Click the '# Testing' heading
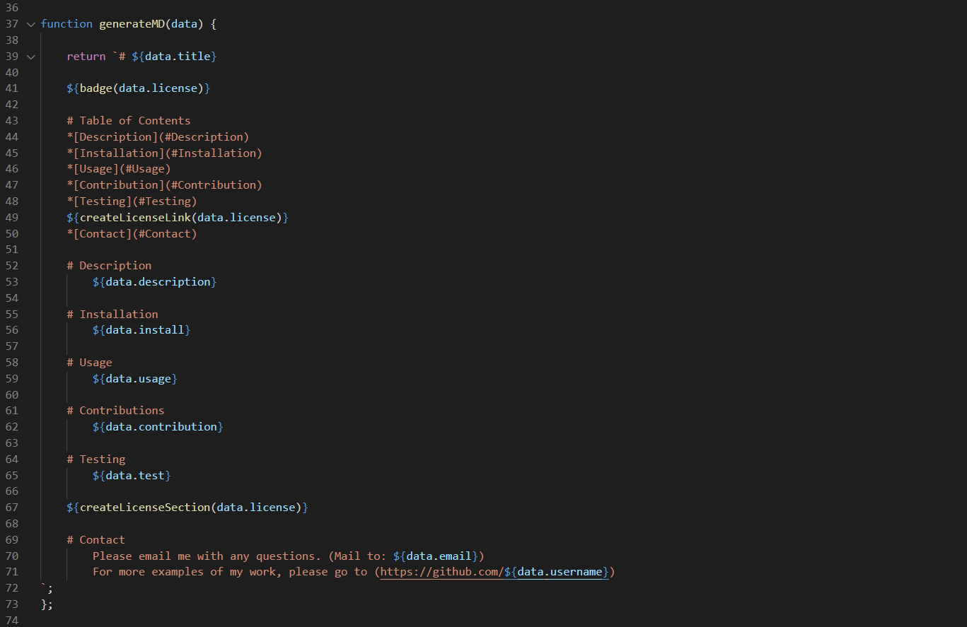Screen dimensions: 967x627 [x=96, y=459]
